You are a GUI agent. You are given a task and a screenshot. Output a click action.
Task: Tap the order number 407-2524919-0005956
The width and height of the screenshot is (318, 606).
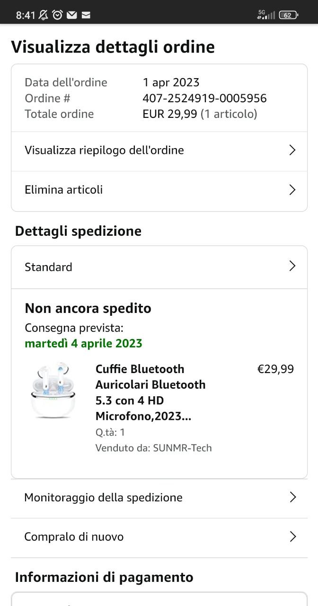pos(204,98)
